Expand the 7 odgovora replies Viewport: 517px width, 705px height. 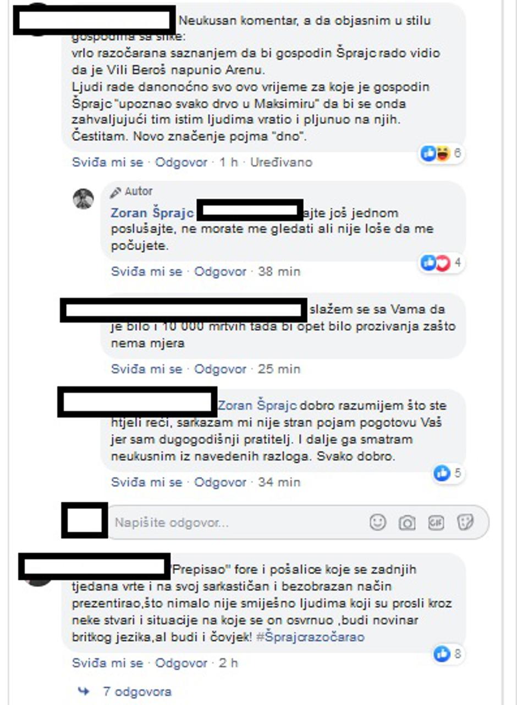[x=137, y=691]
